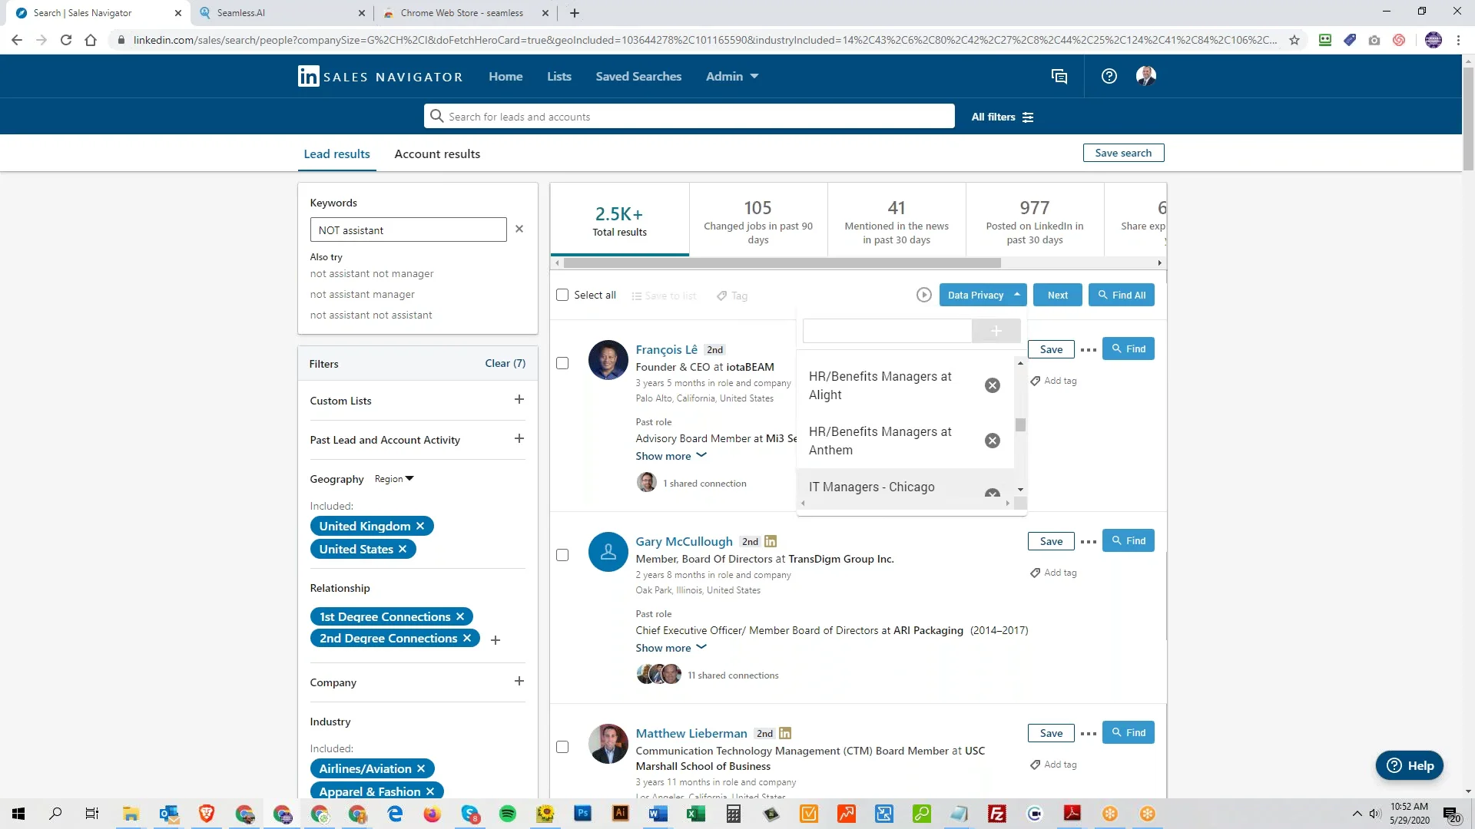
Task: Clear all 7 filters
Action: pos(505,363)
